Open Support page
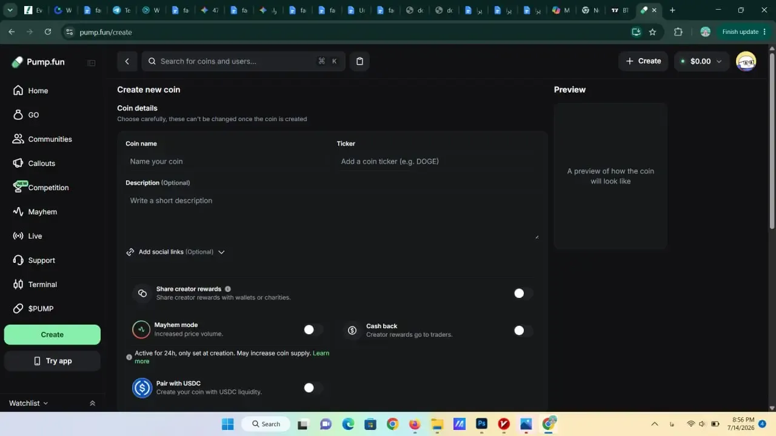 41,260
